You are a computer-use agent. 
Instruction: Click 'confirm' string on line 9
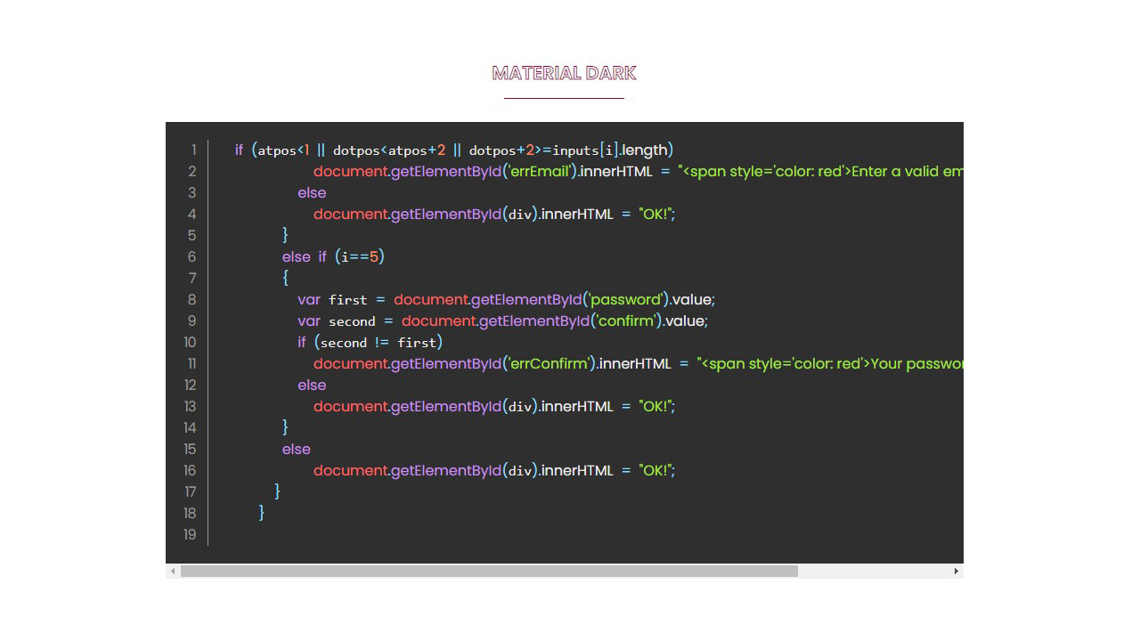point(627,320)
